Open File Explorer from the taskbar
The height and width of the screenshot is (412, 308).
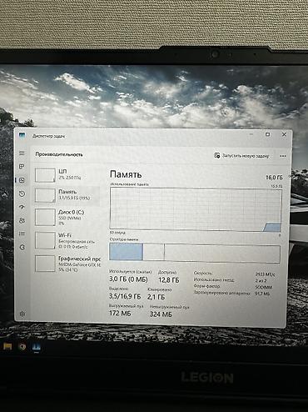(7, 346)
